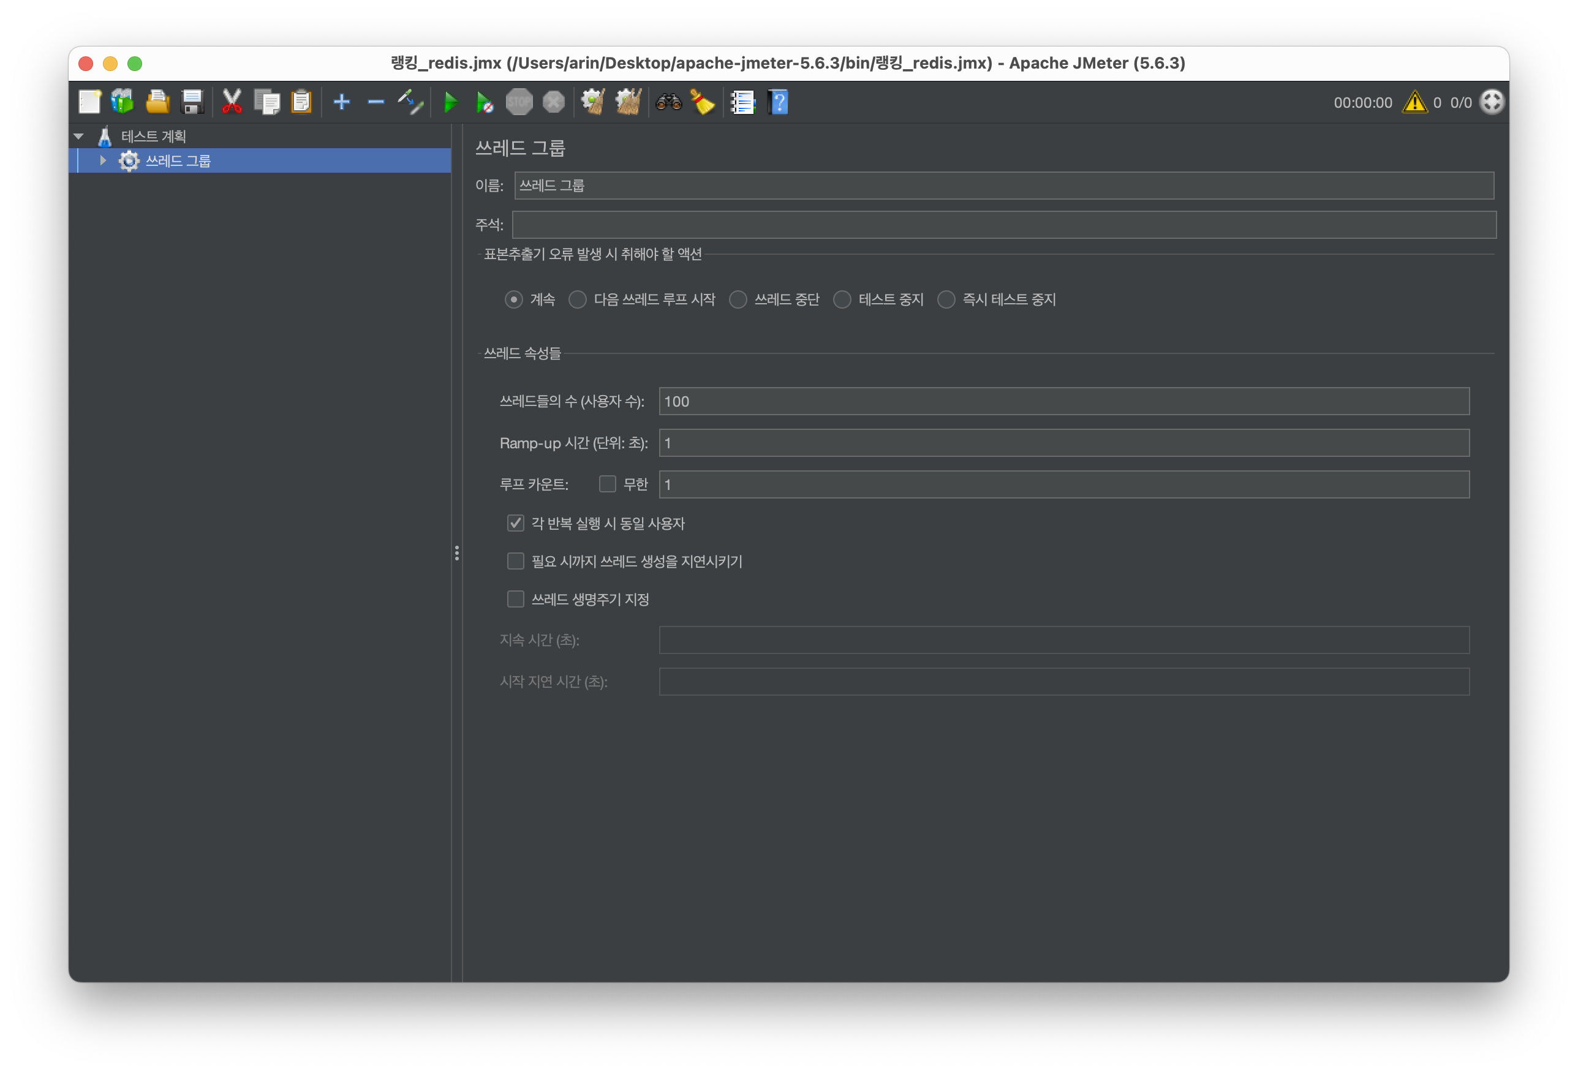Click the Save floppy disk icon
The height and width of the screenshot is (1073, 1578).
[x=193, y=102]
